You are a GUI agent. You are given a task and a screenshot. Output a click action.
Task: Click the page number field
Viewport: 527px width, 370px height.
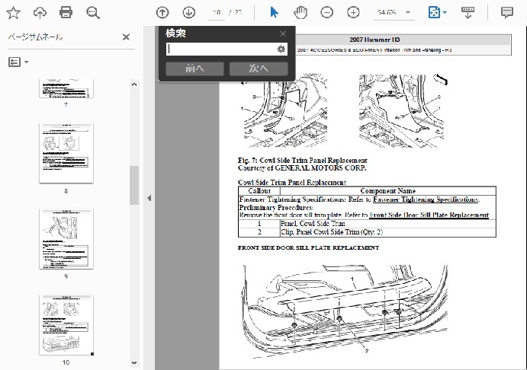pos(217,13)
